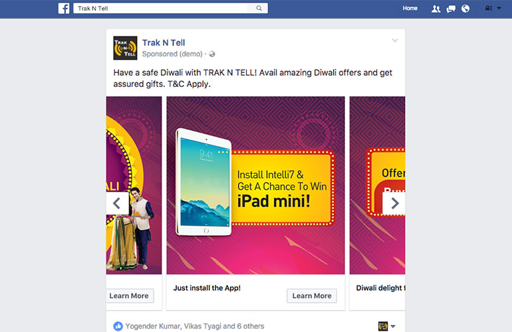Click the blue like reaction icon
The height and width of the screenshot is (332, 512).
(x=118, y=326)
